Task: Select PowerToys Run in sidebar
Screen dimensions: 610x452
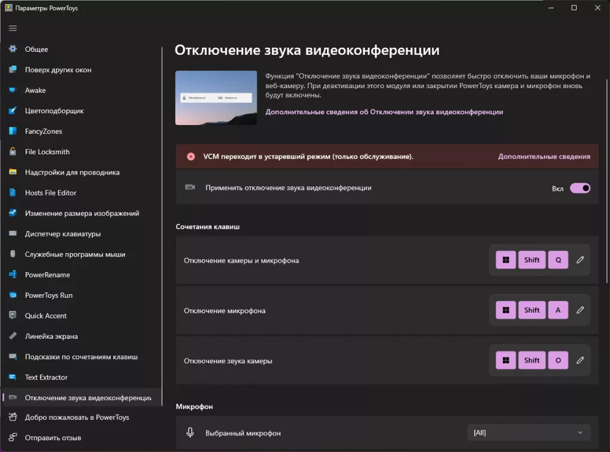Action: point(81,295)
